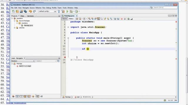The width and height of the screenshot is (188, 105).
Task: Open the Help menu
Action: (x=76, y=8)
